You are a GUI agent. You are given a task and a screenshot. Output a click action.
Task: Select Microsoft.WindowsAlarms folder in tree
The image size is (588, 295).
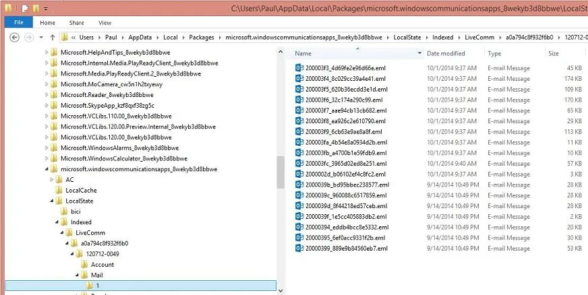[x=119, y=148]
